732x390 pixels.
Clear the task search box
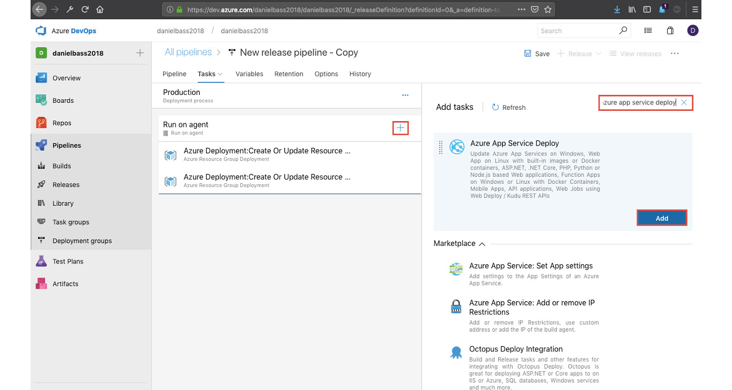coord(684,102)
